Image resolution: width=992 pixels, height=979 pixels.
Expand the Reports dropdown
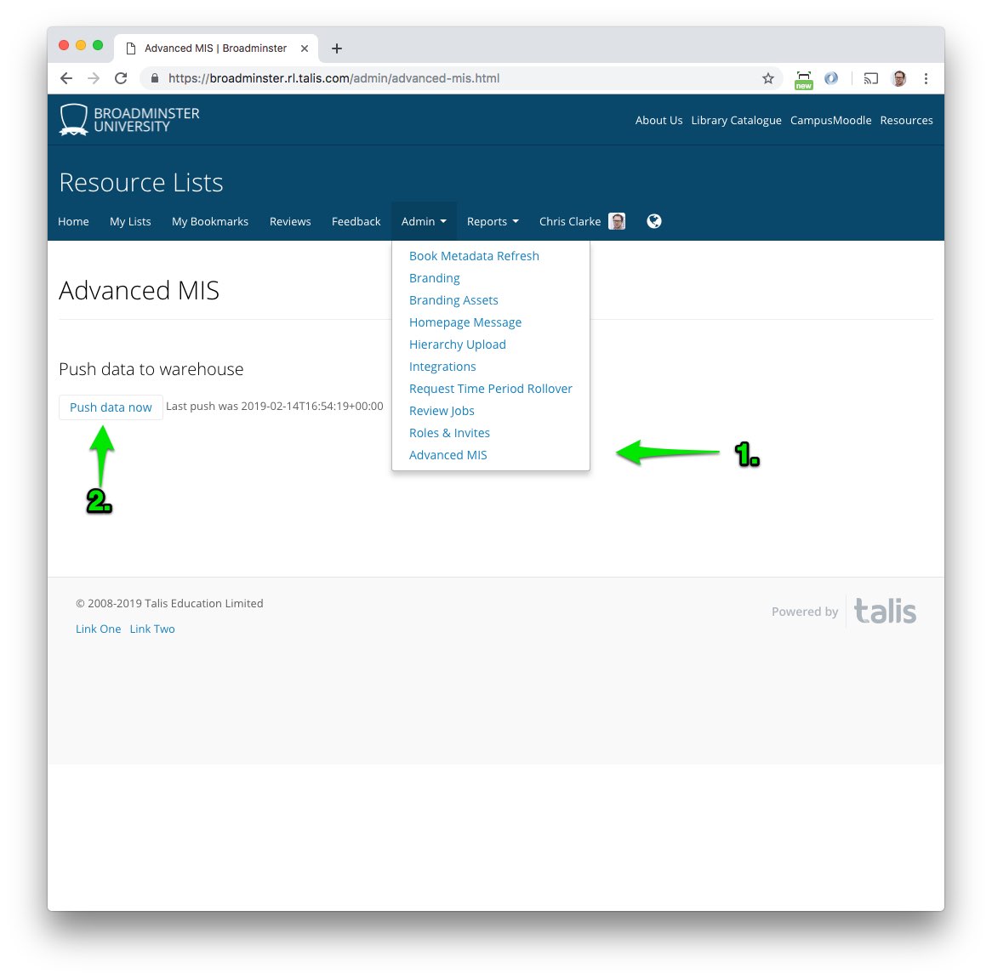[492, 221]
